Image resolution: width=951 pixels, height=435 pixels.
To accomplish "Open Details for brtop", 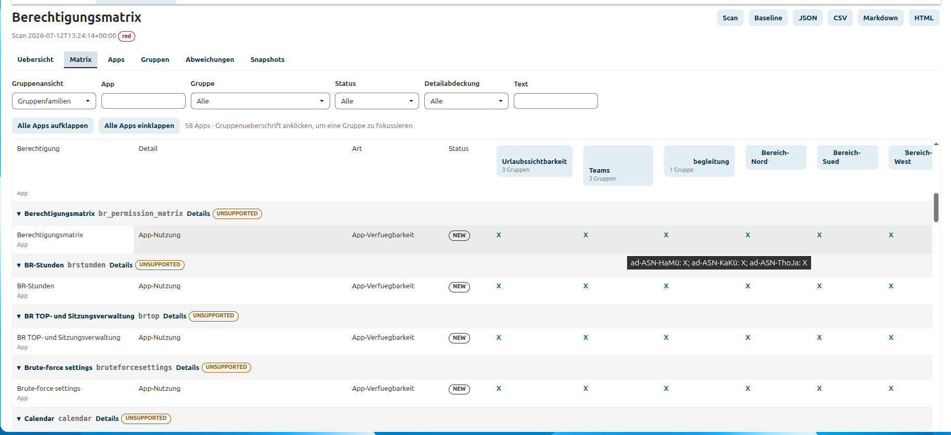I will pyautogui.click(x=175, y=316).
